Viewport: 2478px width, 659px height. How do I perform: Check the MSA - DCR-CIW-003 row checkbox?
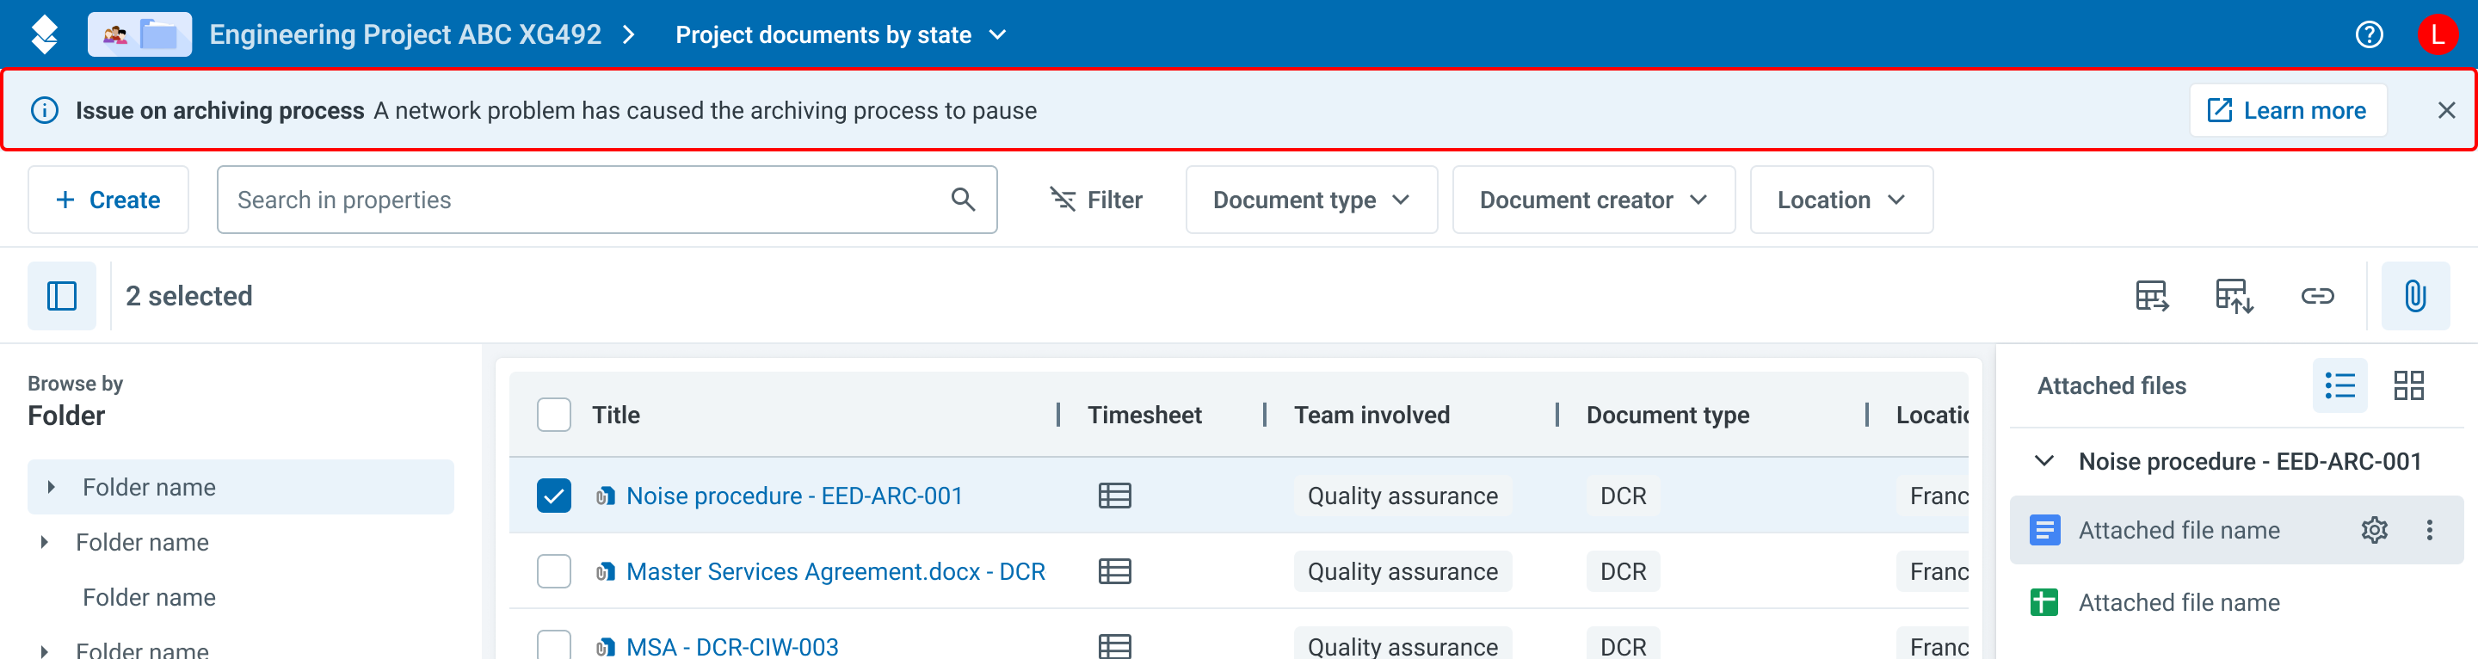tap(553, 645)
